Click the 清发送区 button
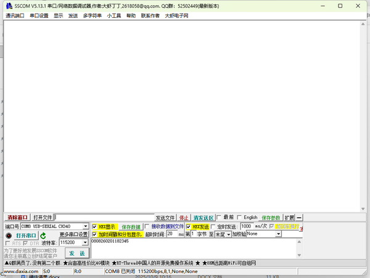 tap(203, 218)
